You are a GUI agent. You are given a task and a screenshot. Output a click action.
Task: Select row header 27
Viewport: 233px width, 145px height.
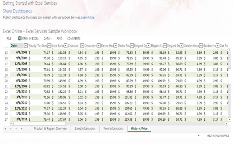click(x=6, y=119)
